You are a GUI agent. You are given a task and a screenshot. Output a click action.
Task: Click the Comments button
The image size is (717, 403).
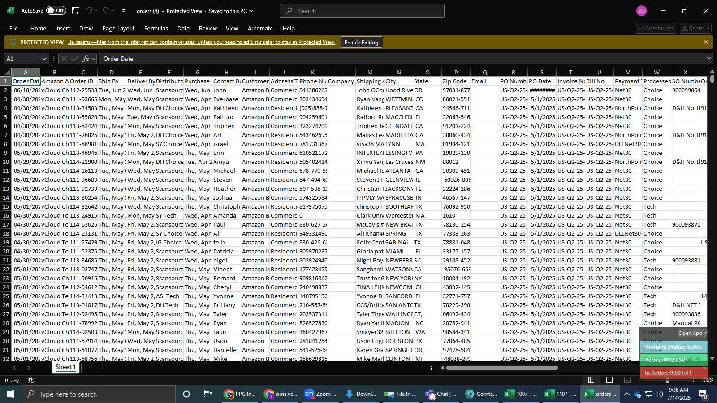pos(656,28)
